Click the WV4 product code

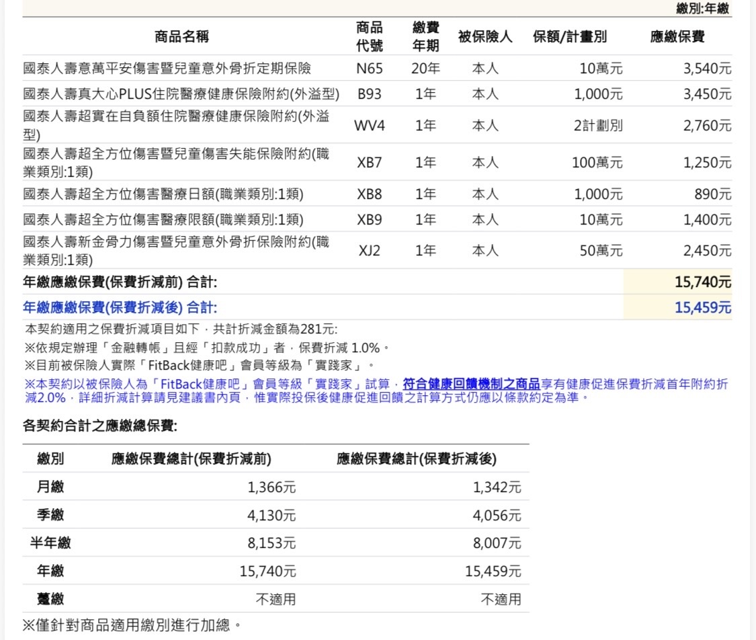click(369, 125)
